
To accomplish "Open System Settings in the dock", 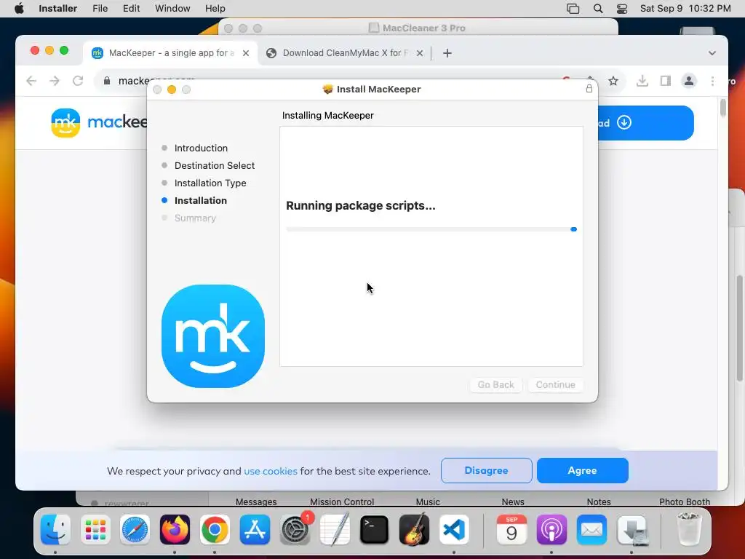I will coord(295,530).
